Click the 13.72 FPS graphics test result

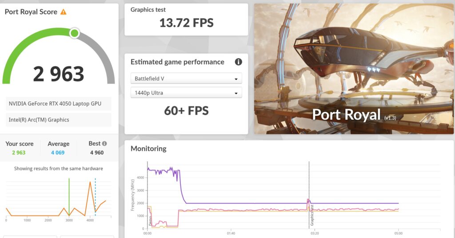coord(186,23)
